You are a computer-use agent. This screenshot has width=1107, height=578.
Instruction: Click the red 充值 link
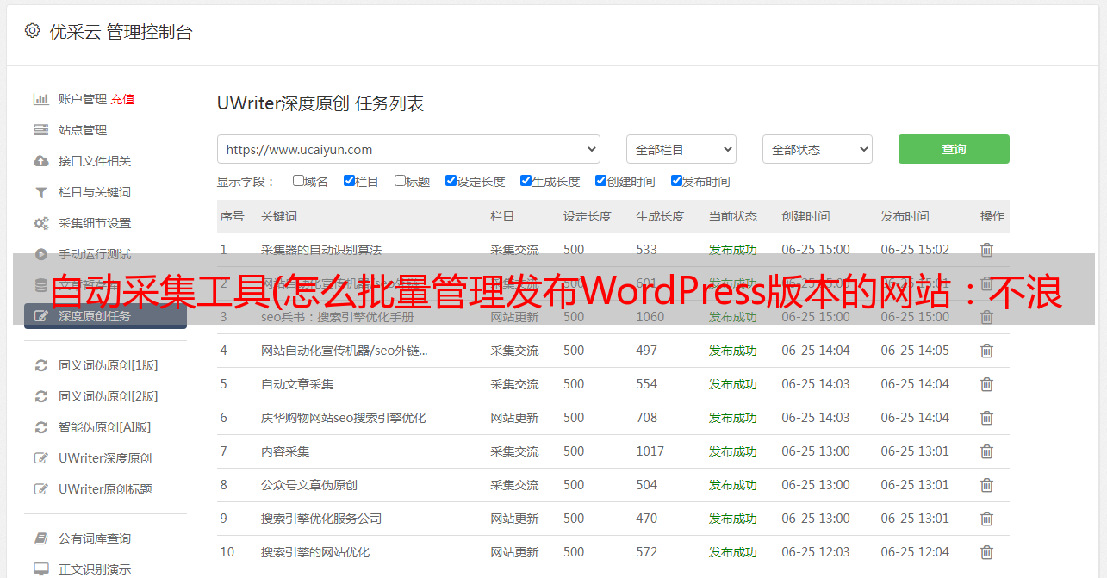pyautogui.click(x=122, y=99)
